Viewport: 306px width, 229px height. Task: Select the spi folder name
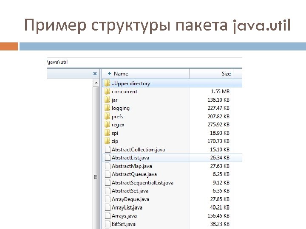115,133
